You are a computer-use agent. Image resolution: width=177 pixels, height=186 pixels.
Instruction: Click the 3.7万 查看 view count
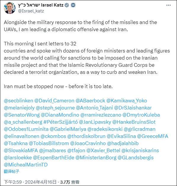[x=70, y=182]
